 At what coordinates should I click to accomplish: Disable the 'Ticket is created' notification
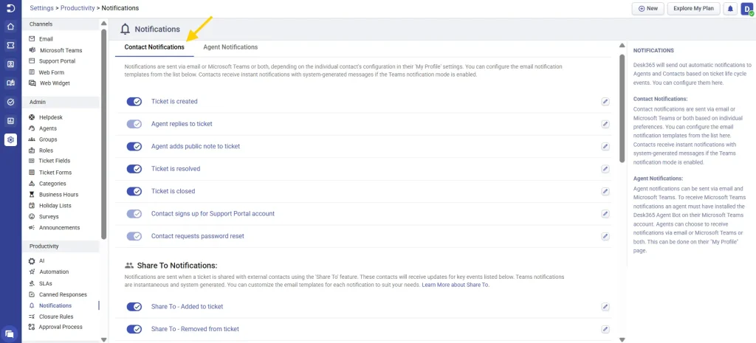click(134, 102)
